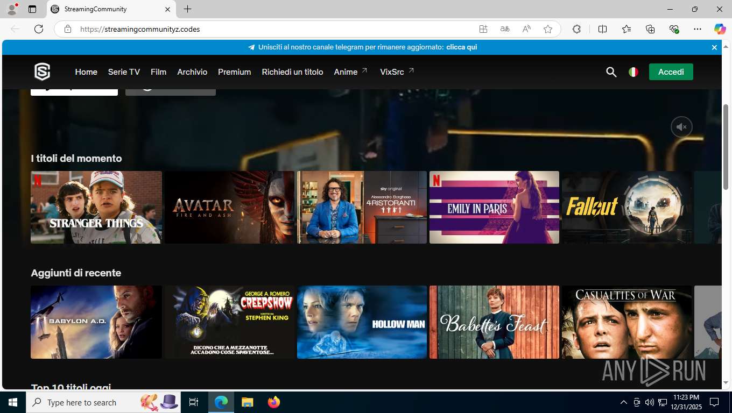Dismiss the Telegram banner with X
The width and height of the screenshot is (732, 413).
[714, 47]
